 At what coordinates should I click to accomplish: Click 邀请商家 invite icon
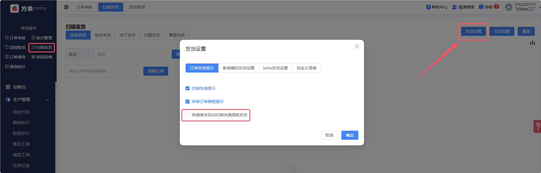coord(455,7)
